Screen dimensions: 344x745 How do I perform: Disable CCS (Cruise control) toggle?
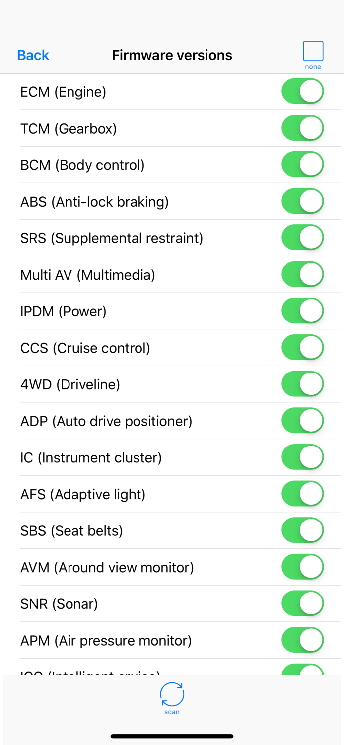click(302, 348)
